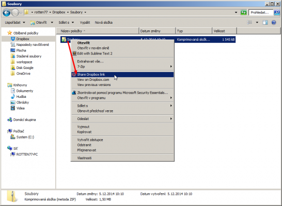282x206 pixels.
Task: Click the Vypálit toolbar button
Action: point(85,23)
